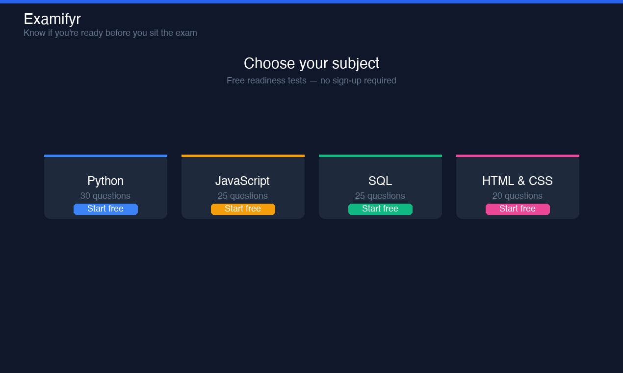
Task: Select the SQL card title
Action: point(380,181)
